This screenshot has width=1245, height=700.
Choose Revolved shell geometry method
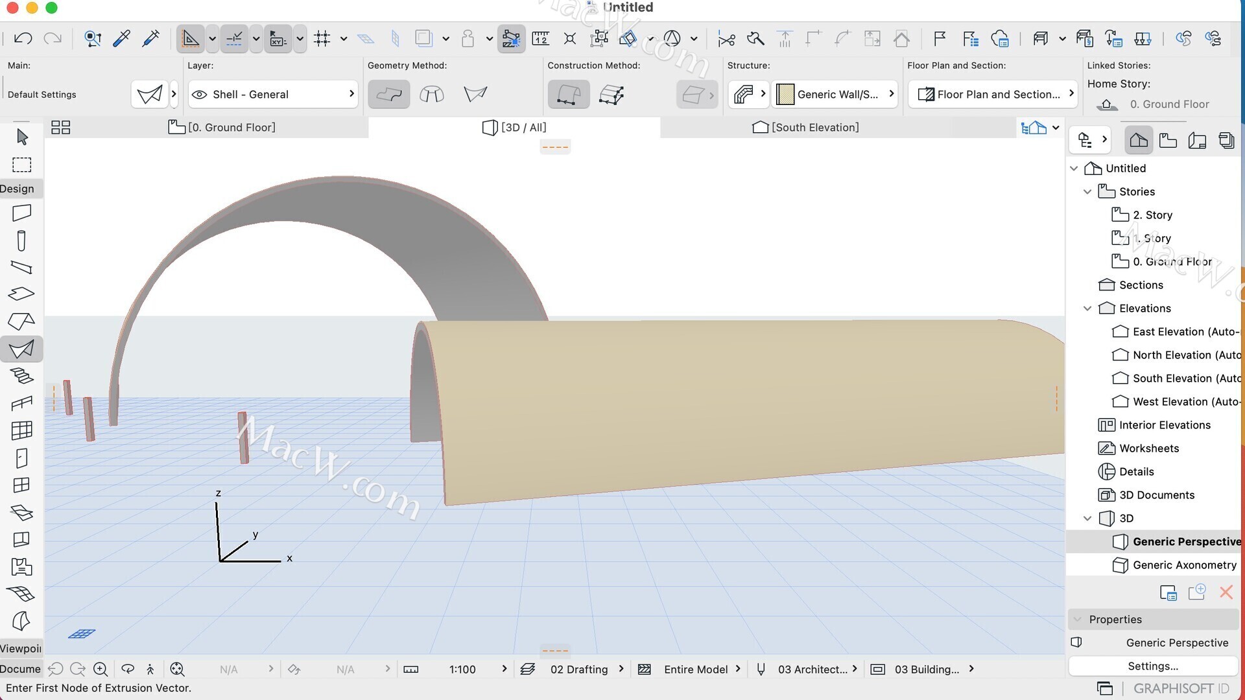pos(432,95)
